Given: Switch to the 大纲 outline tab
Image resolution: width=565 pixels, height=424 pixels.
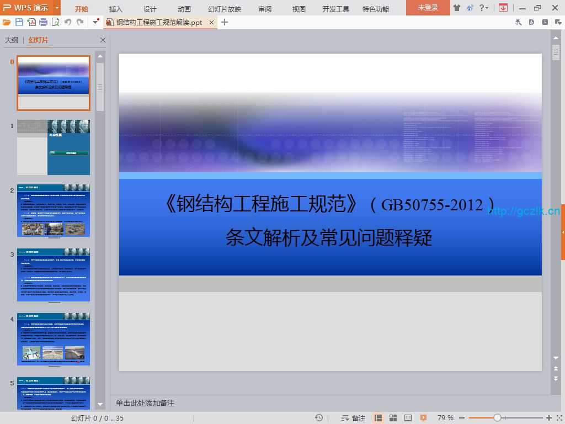Looking at the screenshot, I should click(x=11, y=40).
